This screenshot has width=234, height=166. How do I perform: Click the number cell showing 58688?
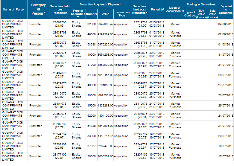(x=92, y=45)
